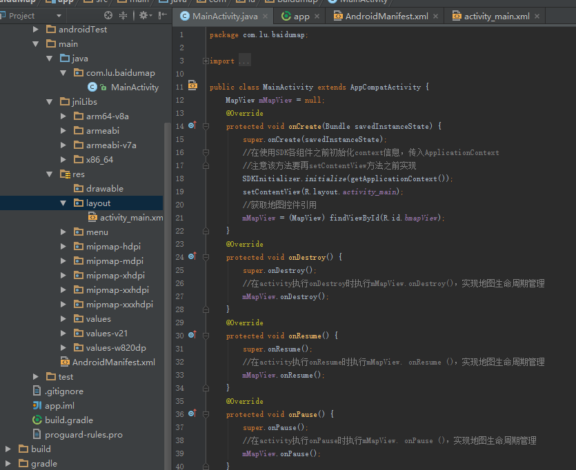This screenshot has width=576, height=470.
Task: Expand the armeabi folder arrow
Action: pyautogui.click(x=63, y=131)
